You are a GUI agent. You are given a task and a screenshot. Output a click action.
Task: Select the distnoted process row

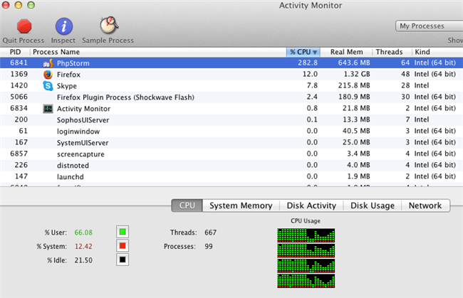coord(231,165)
